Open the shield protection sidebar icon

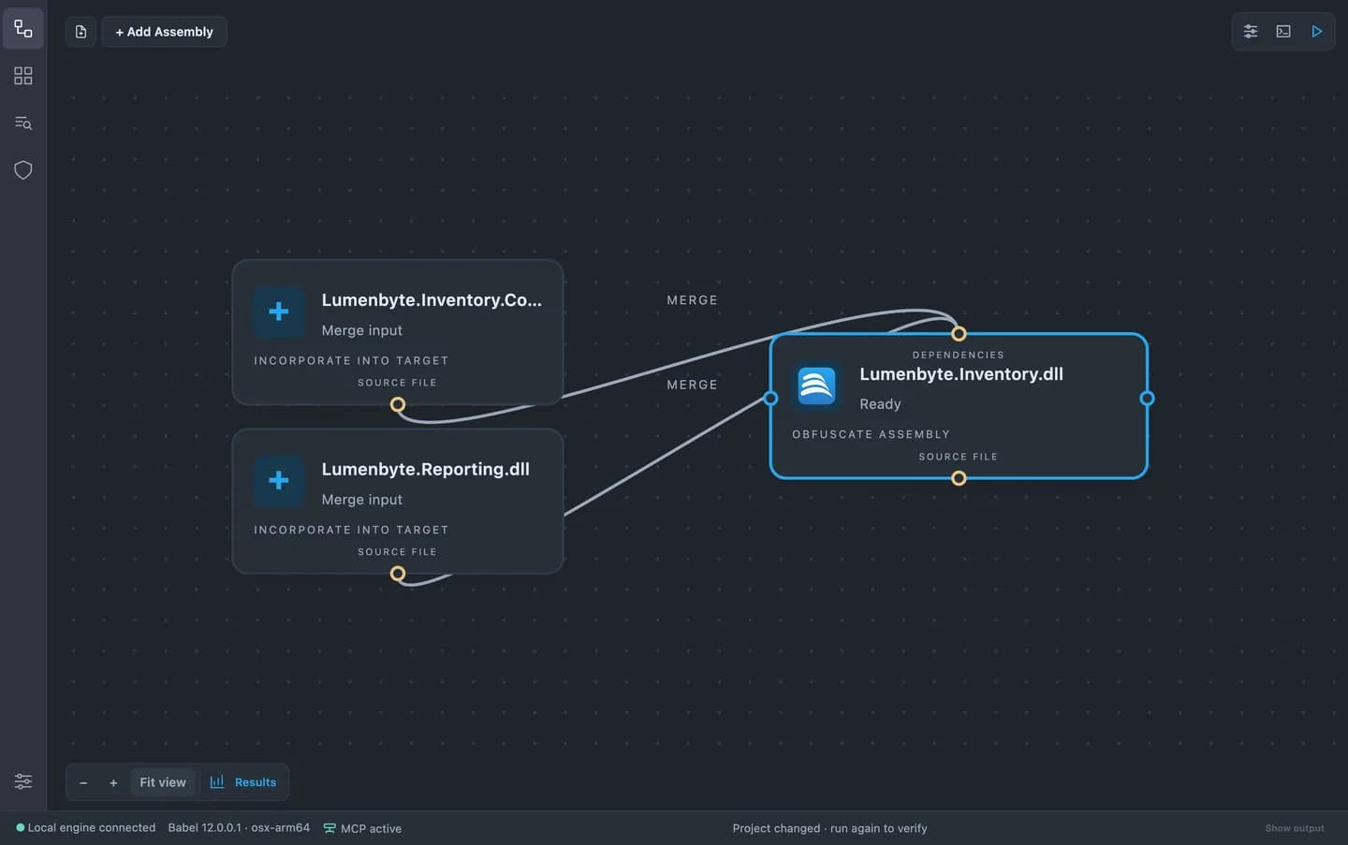click(23, 169)
